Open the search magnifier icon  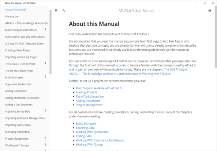64,11
